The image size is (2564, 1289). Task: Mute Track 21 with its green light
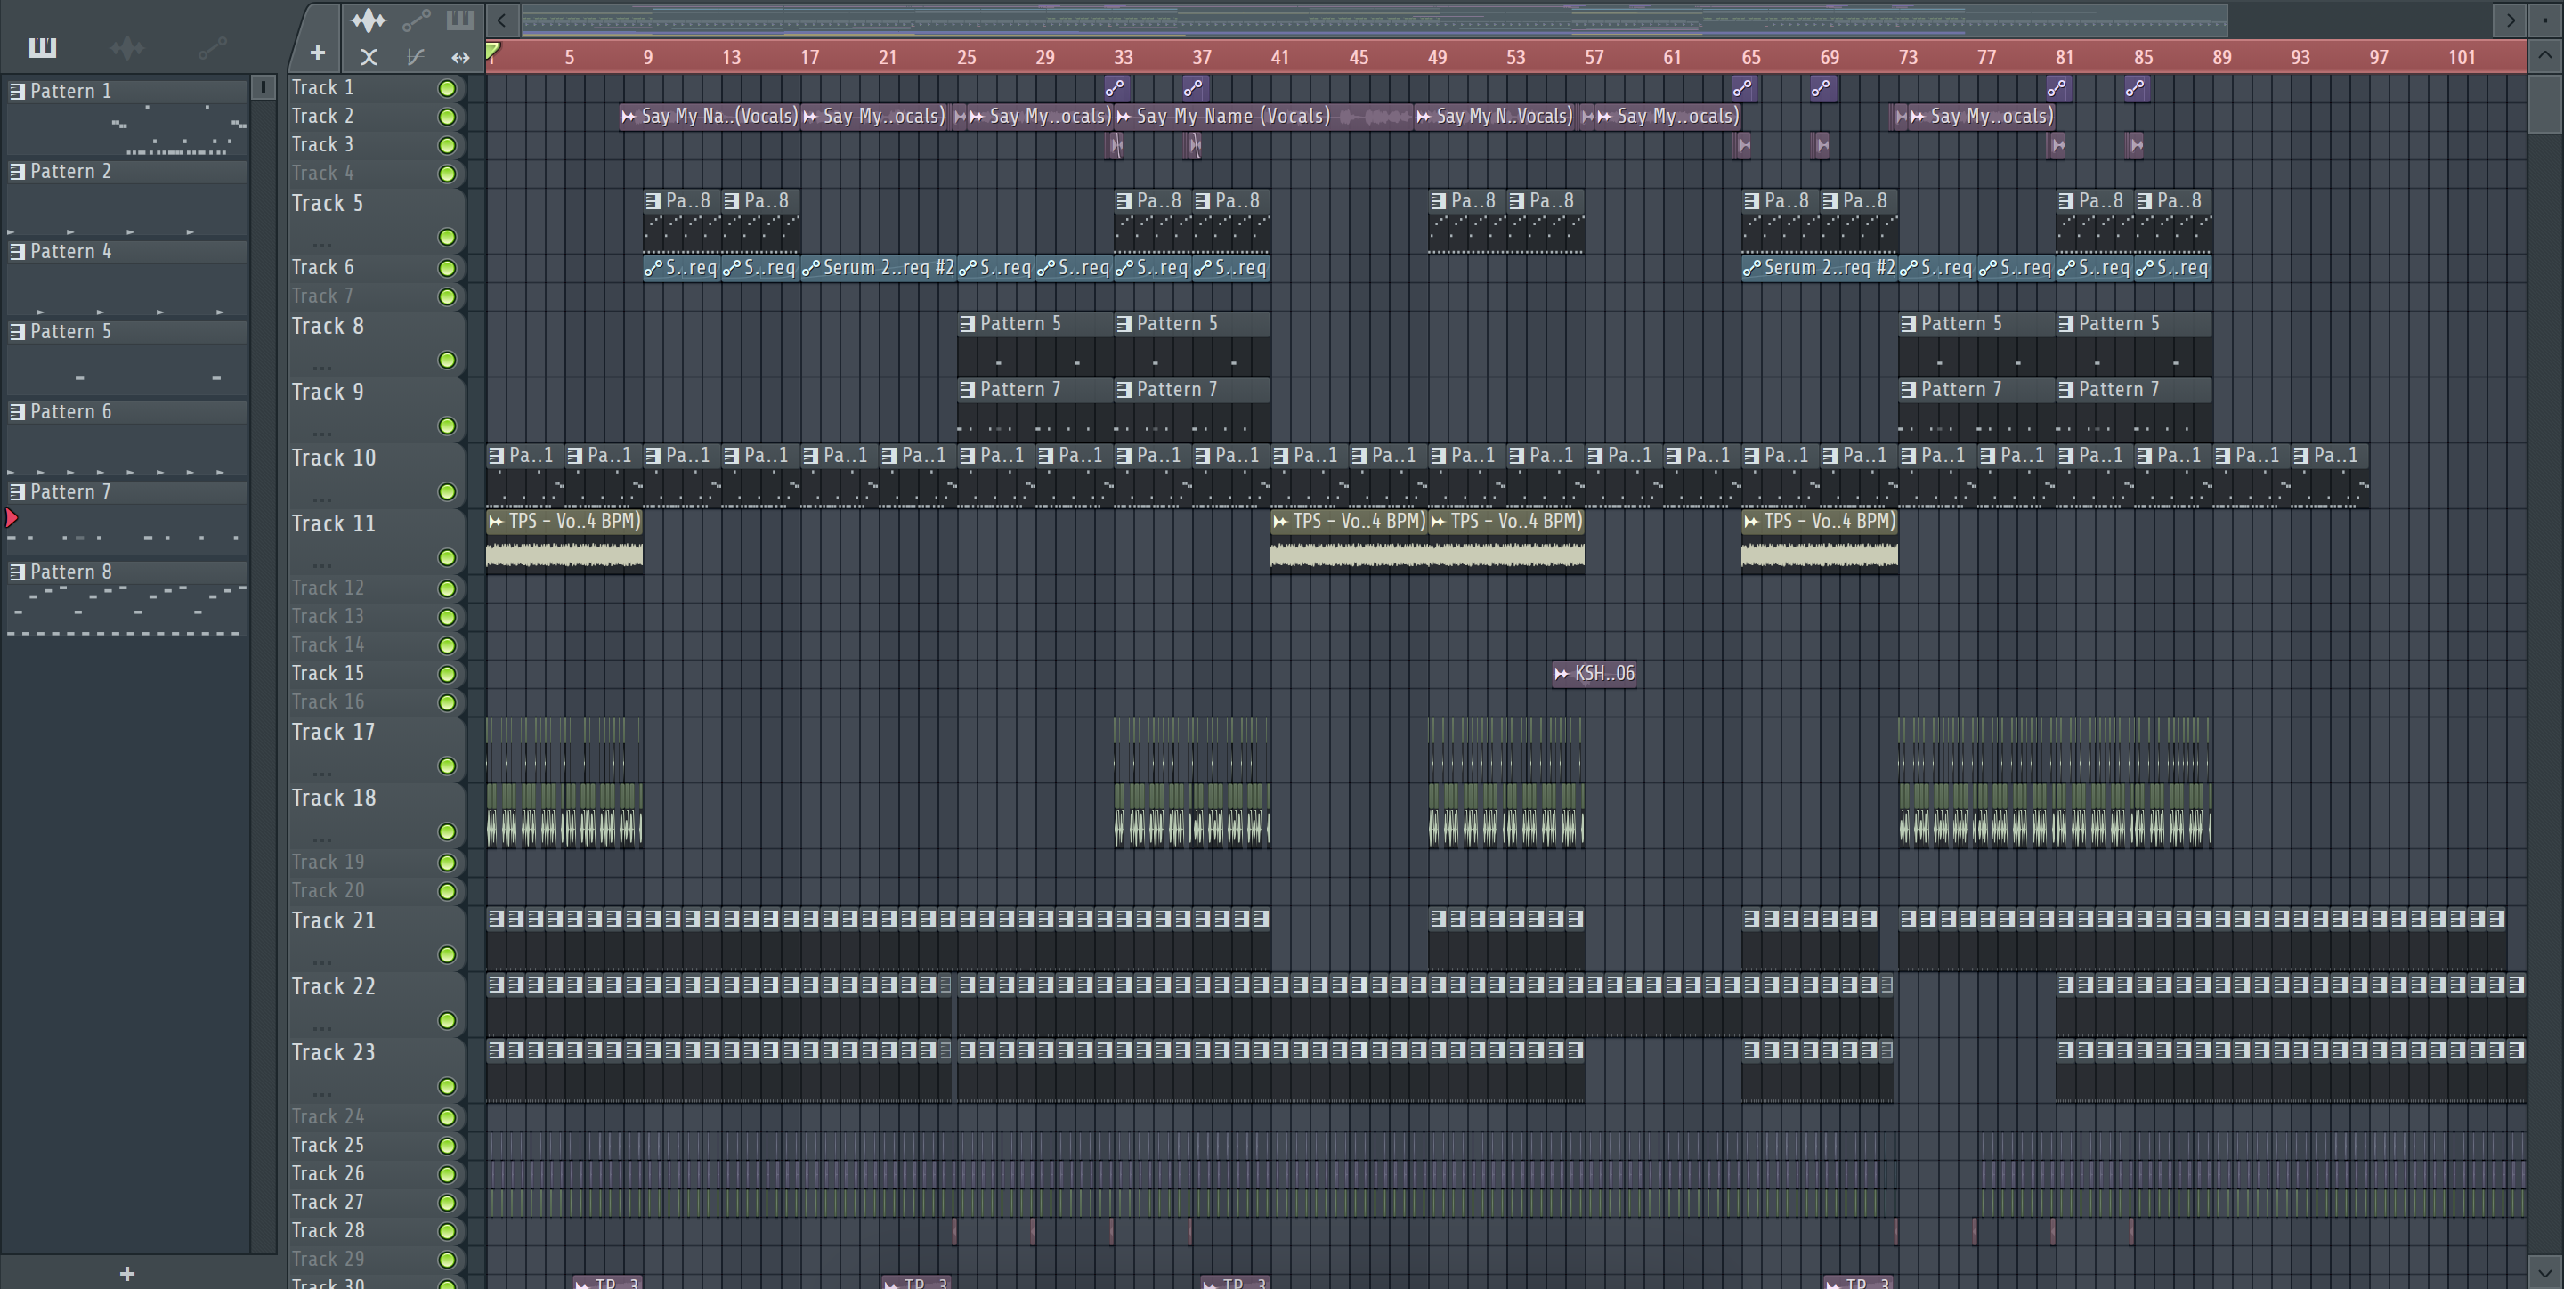pos(448,954)
